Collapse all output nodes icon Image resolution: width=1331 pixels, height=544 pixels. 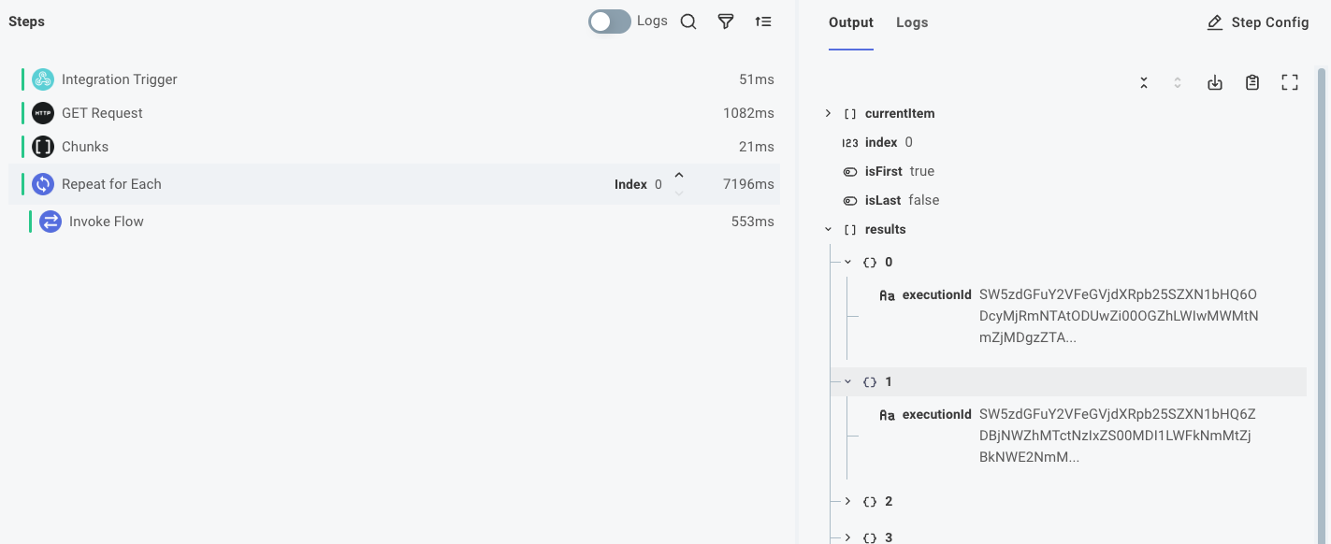tap(1143, 82)
